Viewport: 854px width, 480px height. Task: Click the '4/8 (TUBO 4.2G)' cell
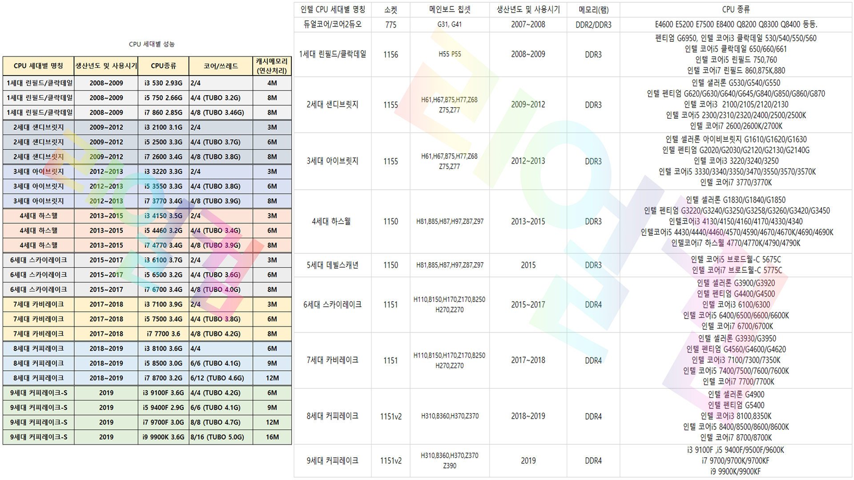point(221,334)
